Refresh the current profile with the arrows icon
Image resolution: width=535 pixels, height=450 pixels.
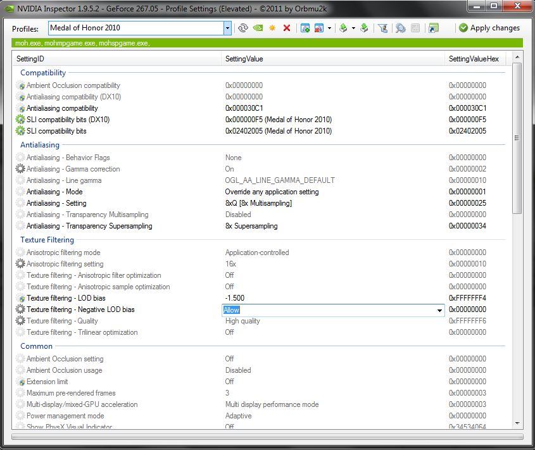pyautogui.click(x=243, y=28)
